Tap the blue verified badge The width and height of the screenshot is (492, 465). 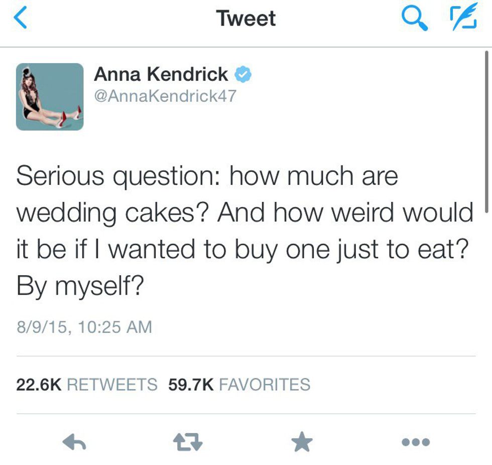[244, 75]
